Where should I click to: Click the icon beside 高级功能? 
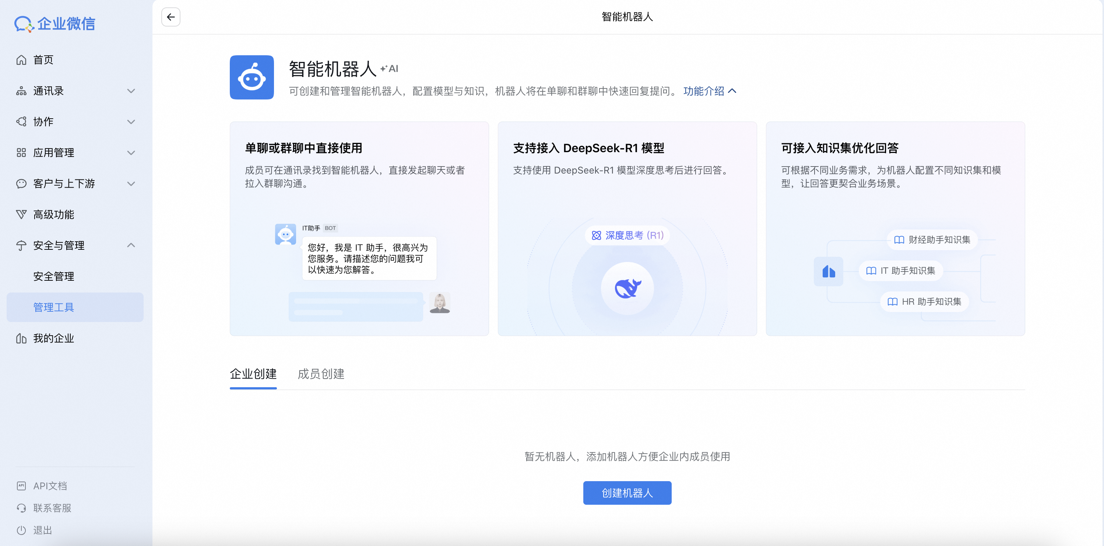tap(21, 214)
